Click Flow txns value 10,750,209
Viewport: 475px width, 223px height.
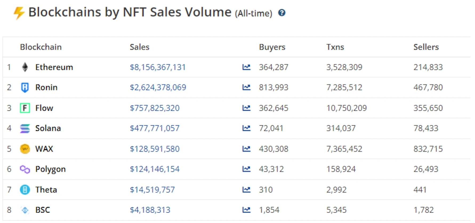coord(347,108)
